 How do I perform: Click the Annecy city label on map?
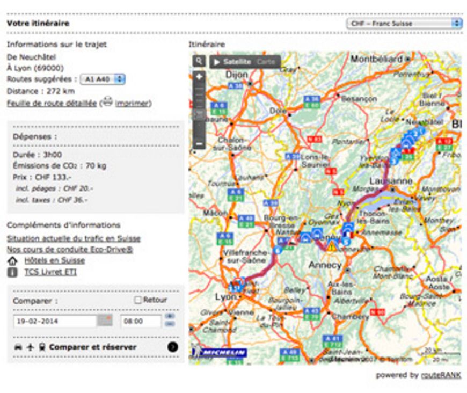click(325, 265)
